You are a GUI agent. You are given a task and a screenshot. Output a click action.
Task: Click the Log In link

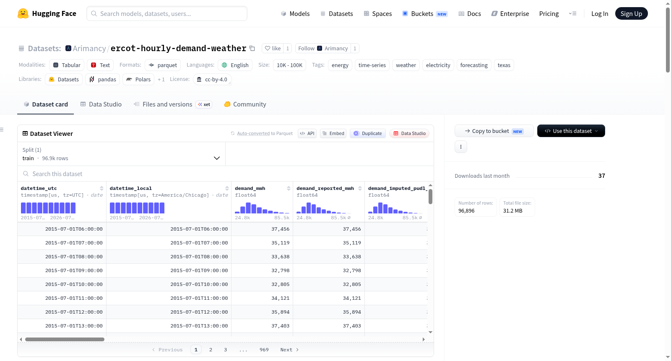pos(600,13)
